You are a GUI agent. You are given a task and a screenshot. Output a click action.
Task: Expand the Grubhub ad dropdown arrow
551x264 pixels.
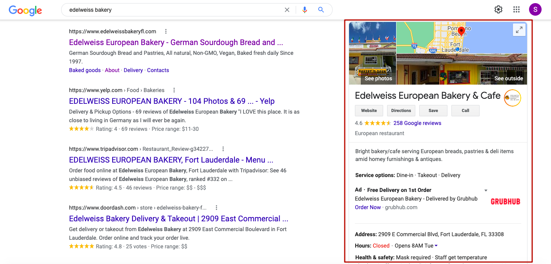click(486, 190)
